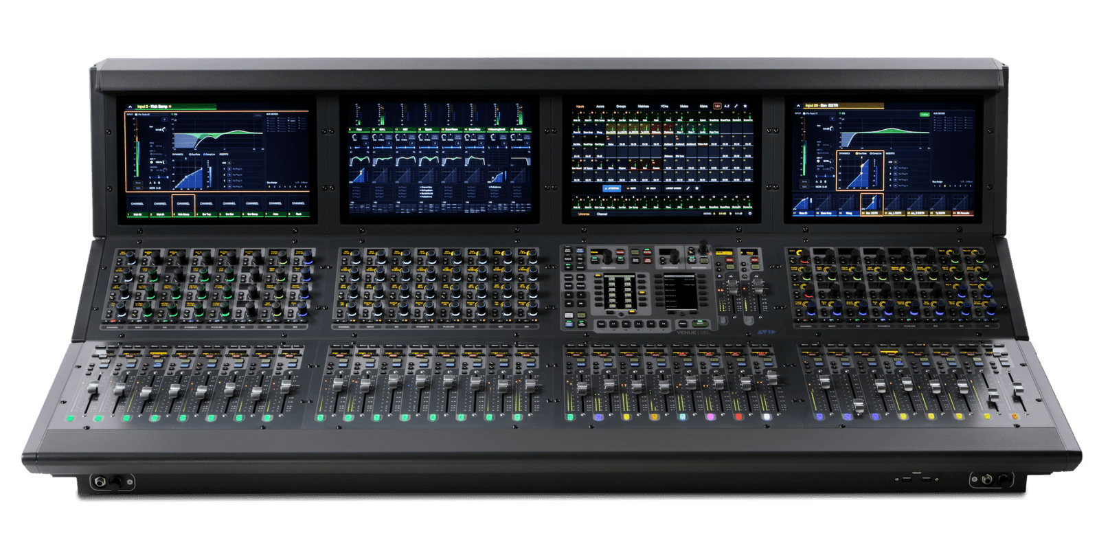Collapse Input 20 Ben EGTR view with chevron
The width and height of the screenshot is (1099, 551).
798,106
